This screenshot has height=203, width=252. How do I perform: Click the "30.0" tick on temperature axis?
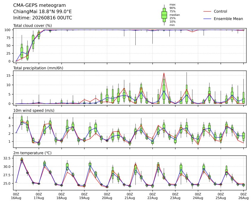coord(7,167)
